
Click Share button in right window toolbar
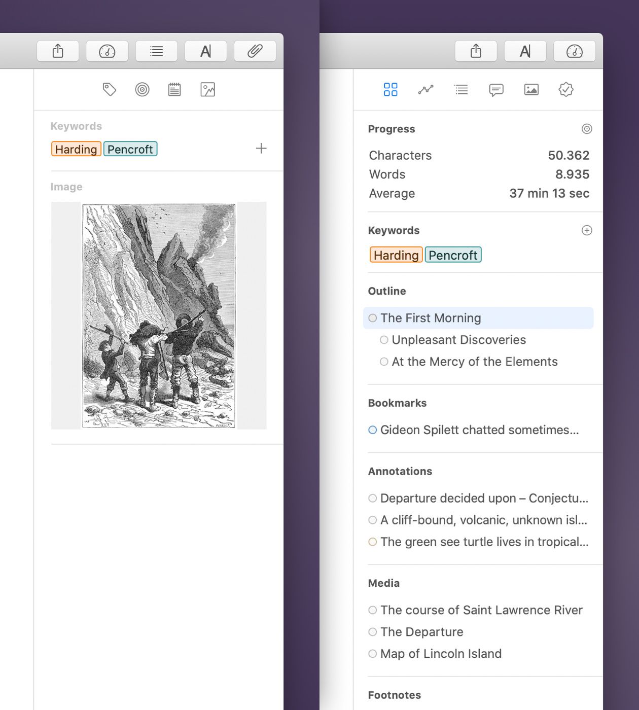click(x=476, y=51)
